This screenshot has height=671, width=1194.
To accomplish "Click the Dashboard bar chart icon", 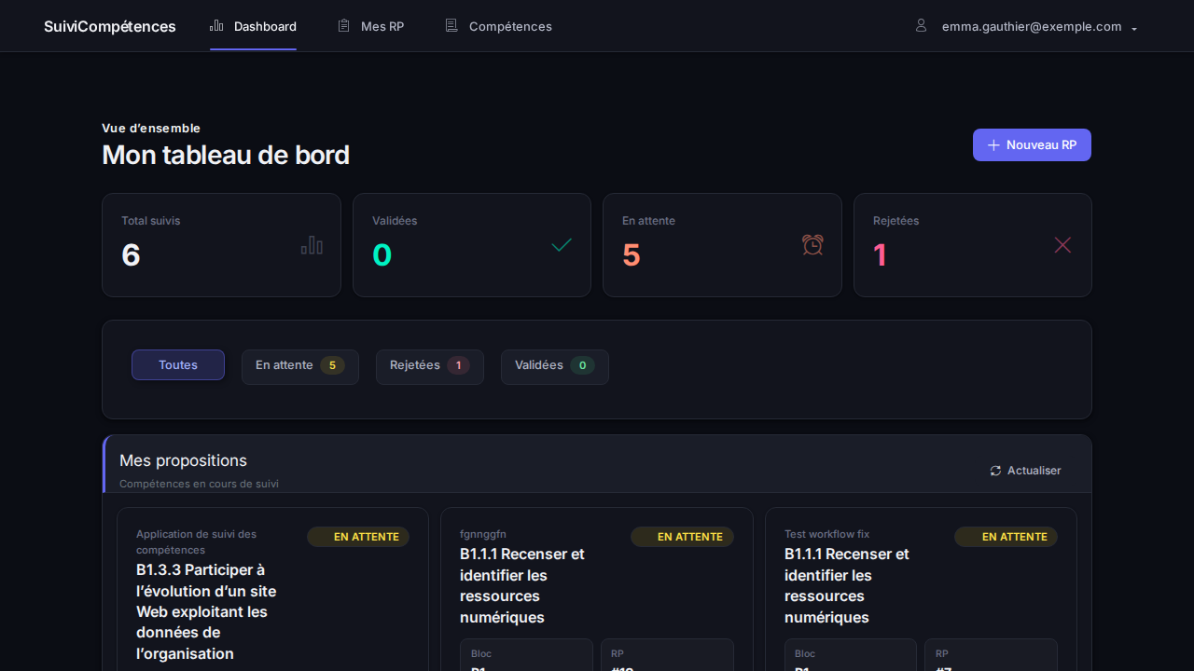I will (x=216, y=25).
